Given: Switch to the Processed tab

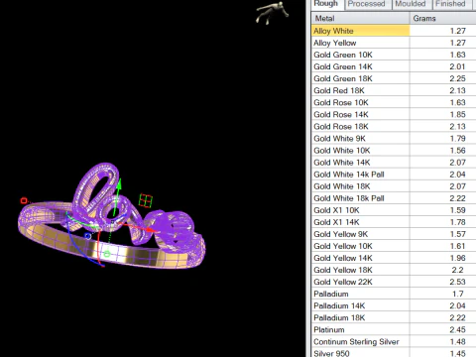Looking at the screenshot, I should [366, 4].
